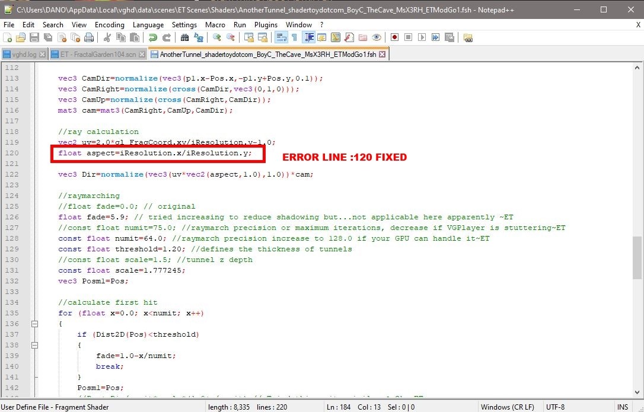Collapse the if block at line 138
Image resolution: width=644 pixels, height=412 pixels.
point(35,345)
